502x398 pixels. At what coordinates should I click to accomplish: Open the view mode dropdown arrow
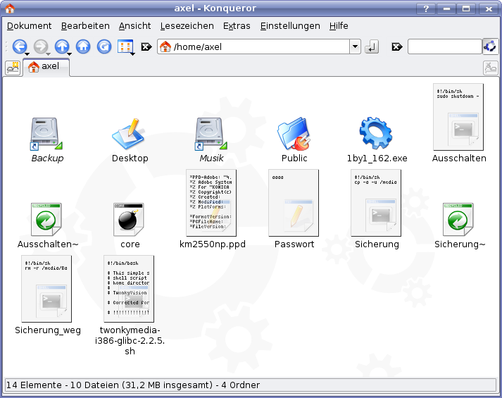133,54
